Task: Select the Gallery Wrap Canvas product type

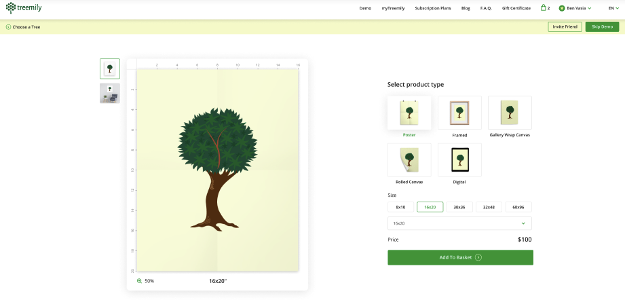Action: tap(510, 113)
